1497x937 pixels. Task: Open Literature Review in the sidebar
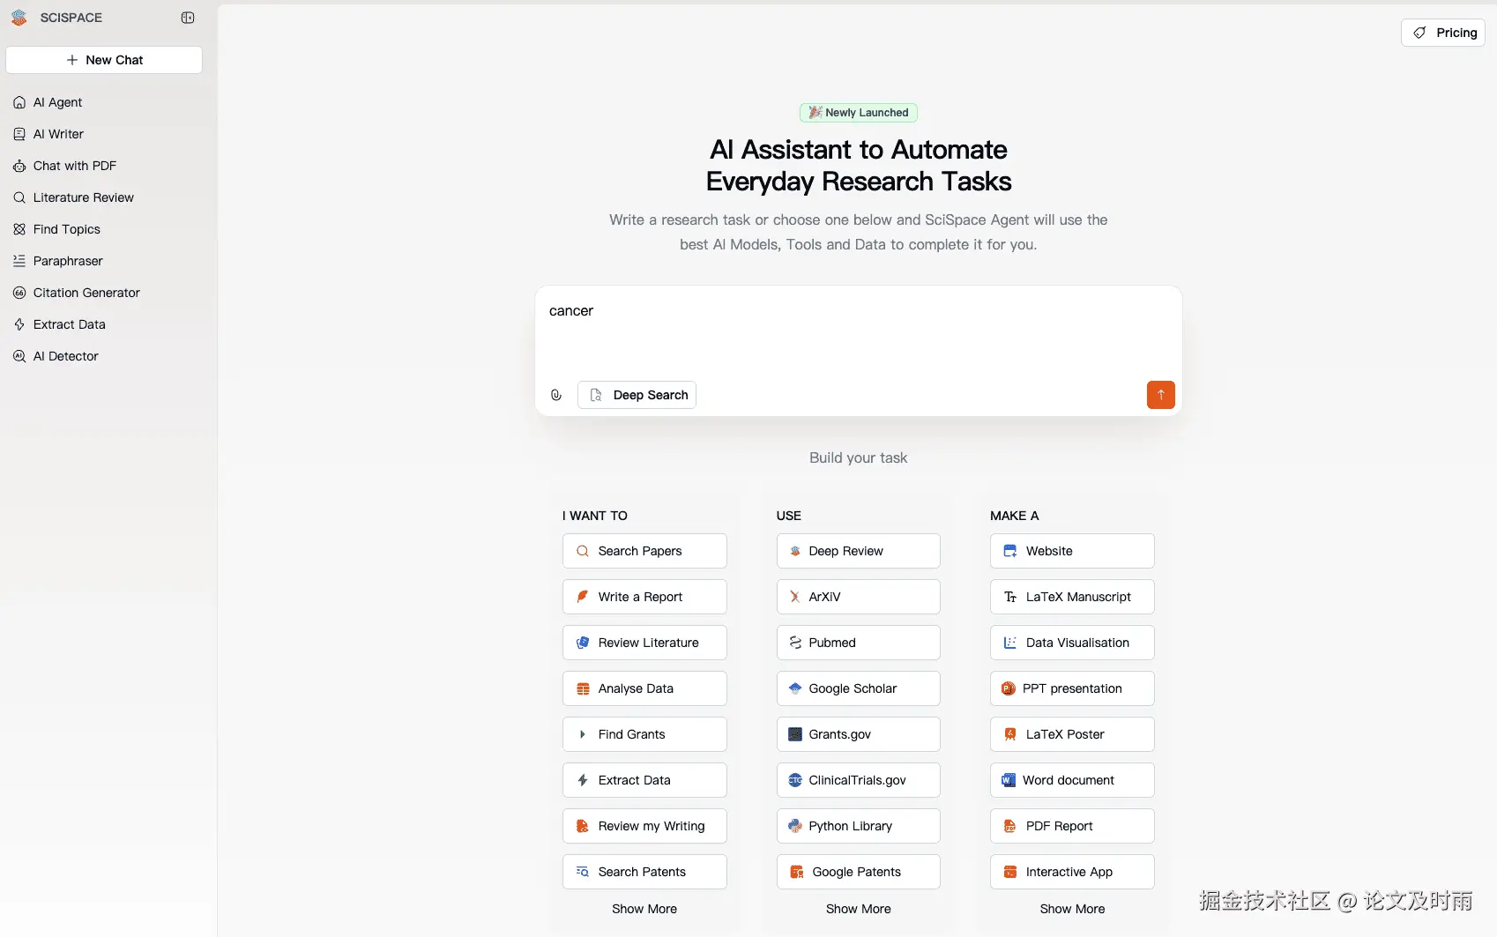click(x=84, y=197)
